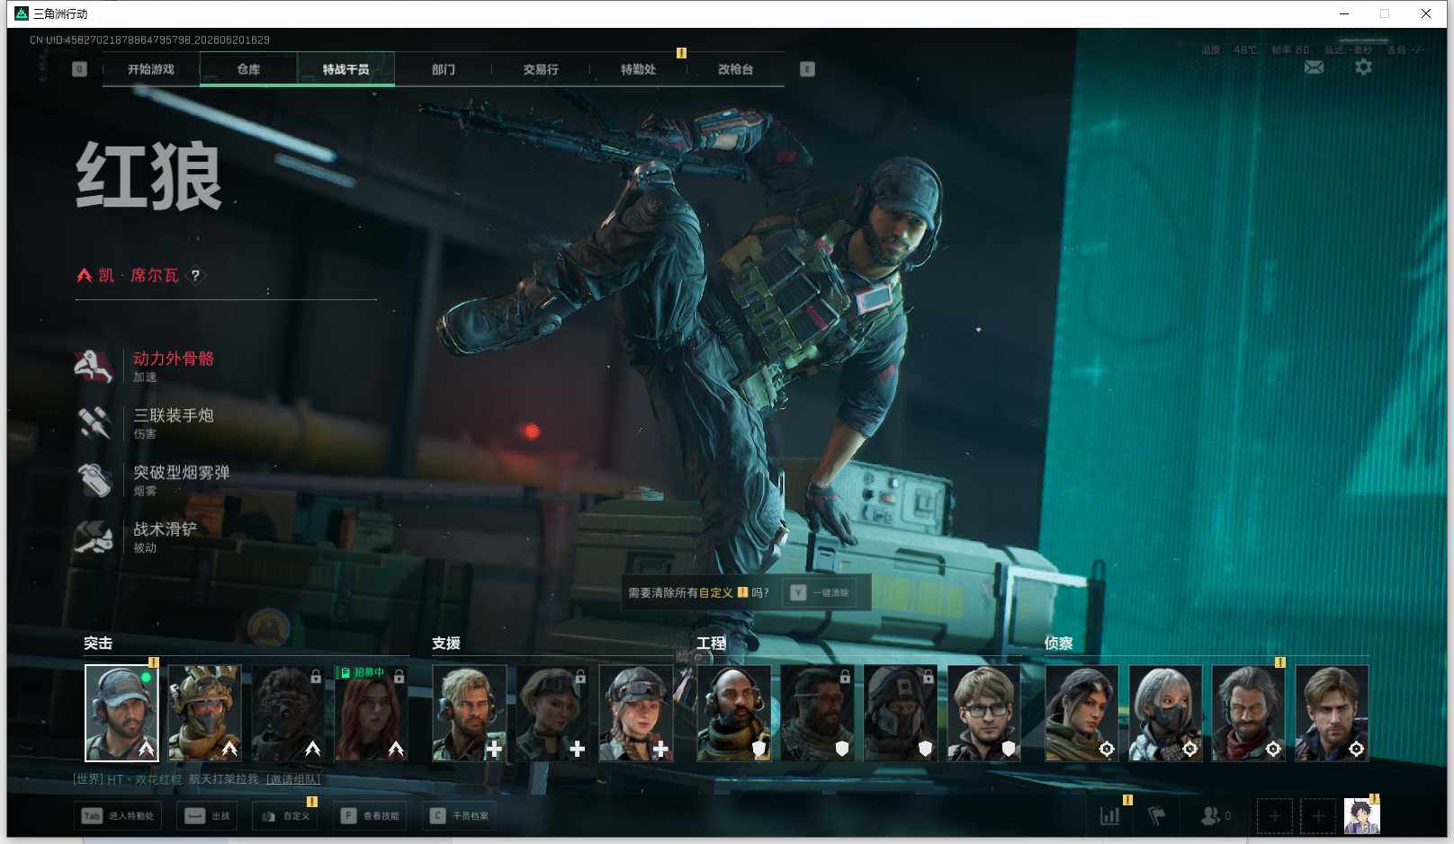Screen dimensions: 1454x844
Task: Switch to the 部门 tab
Action: (443, 69)
